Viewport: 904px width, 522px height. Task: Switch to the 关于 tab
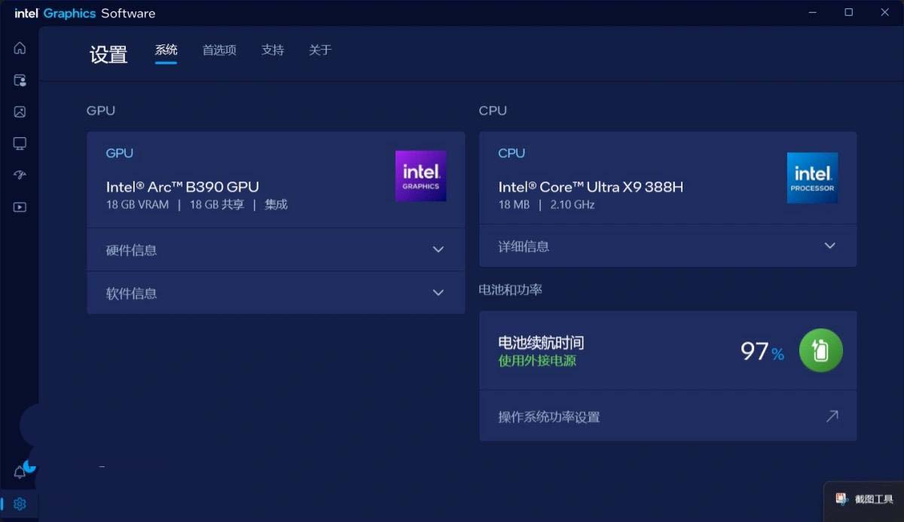[320, 50]
